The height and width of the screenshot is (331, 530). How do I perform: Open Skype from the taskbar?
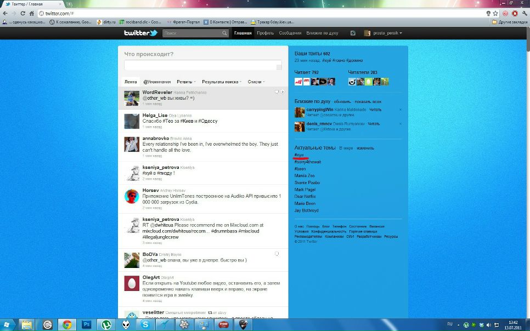[x=145, y=324]
